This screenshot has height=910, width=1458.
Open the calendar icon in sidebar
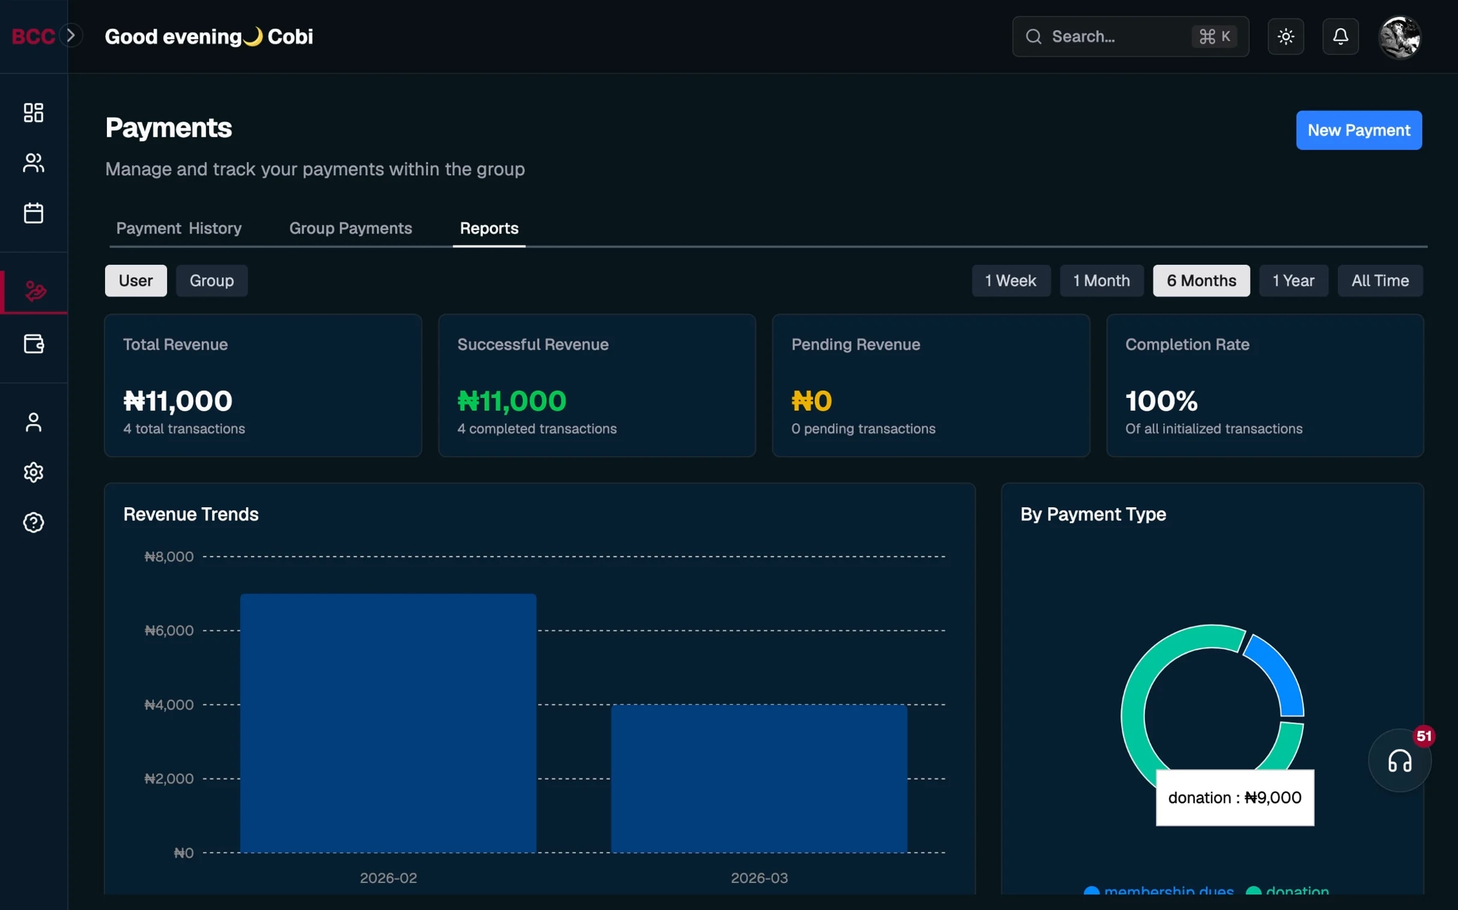[x=34, y=212]
